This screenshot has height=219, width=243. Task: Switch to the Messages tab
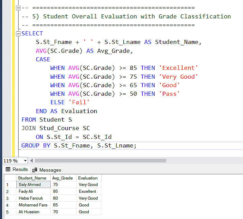(47, 170)
